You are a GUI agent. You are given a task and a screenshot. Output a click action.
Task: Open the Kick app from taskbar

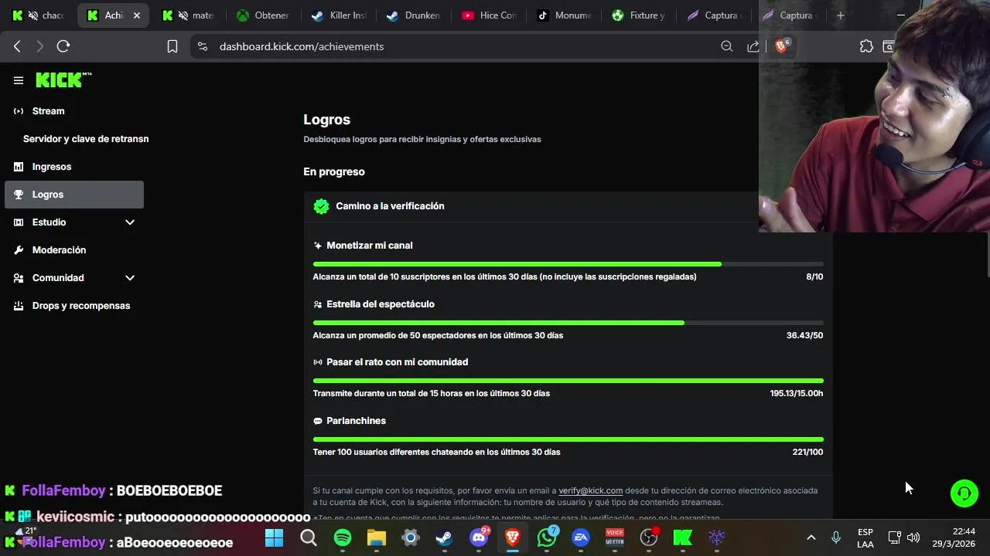(x=683, y=537)
